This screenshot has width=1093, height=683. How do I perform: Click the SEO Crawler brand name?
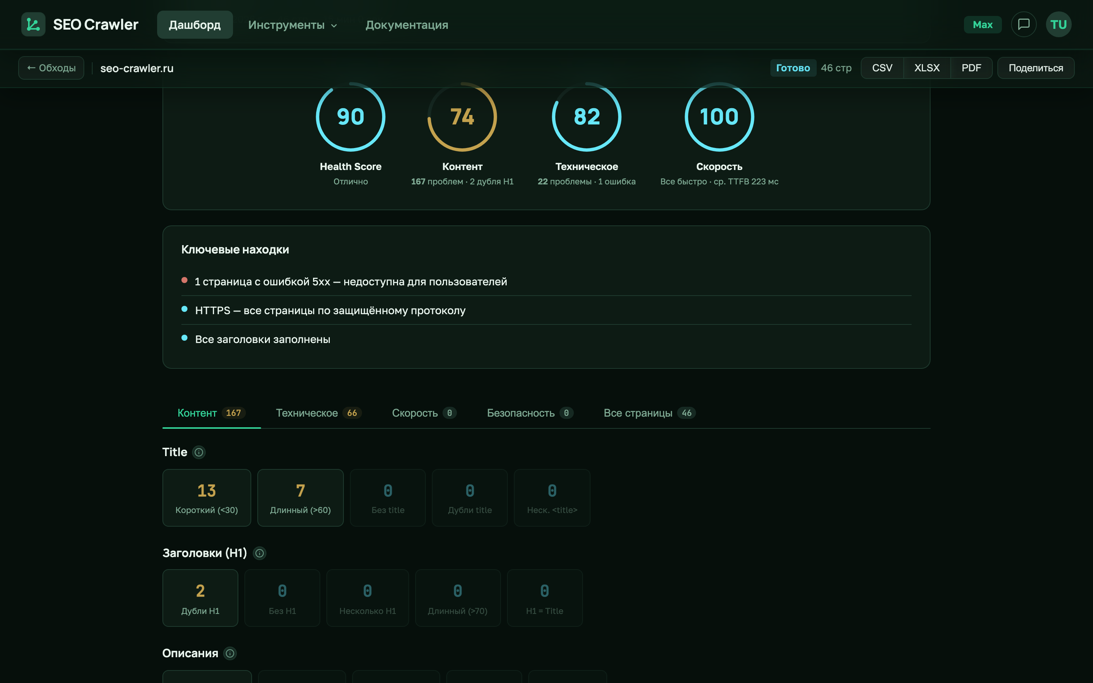[96, 24]
